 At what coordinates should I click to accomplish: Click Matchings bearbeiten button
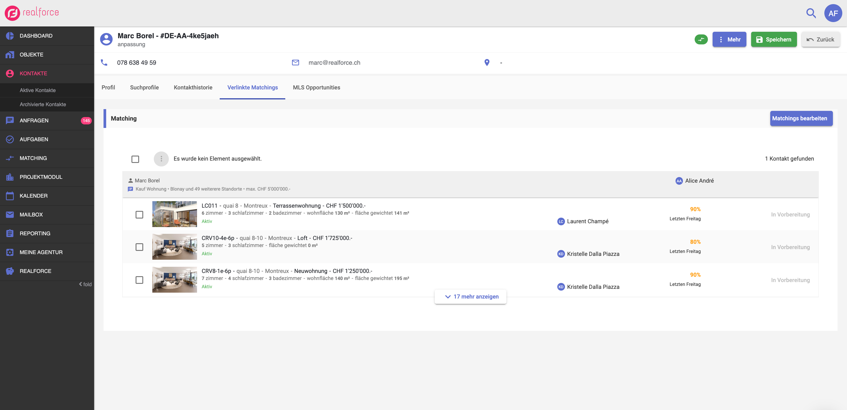pyautogui.click(x=801, y=118)
